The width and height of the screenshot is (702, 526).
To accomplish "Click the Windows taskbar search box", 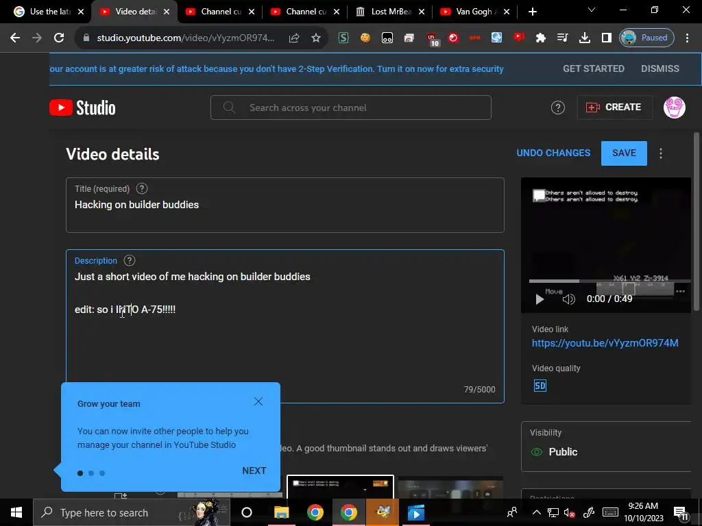I will coord(131,512).
